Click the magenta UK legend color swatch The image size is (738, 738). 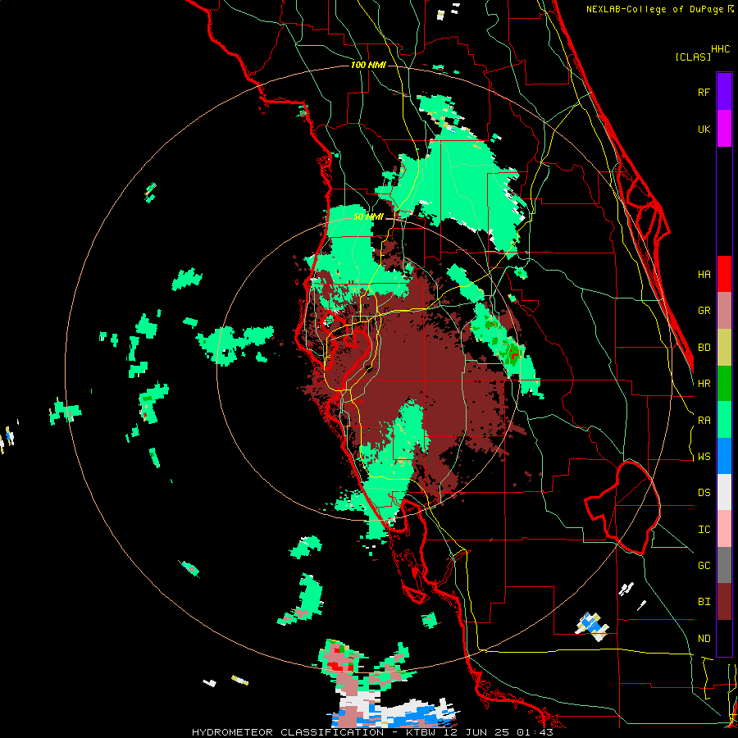pos(724,129)
